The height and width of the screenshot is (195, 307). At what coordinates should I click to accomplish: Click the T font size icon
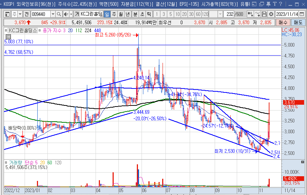[x=275, y=4]
